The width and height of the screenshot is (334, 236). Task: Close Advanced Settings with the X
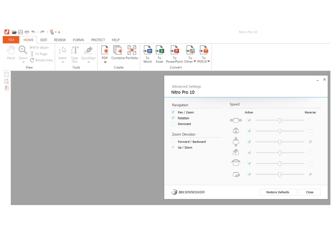click(x=324, y=79)
